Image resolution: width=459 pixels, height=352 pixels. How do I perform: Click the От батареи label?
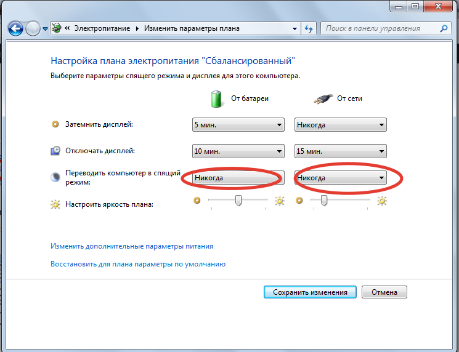[x=250, y=98]
